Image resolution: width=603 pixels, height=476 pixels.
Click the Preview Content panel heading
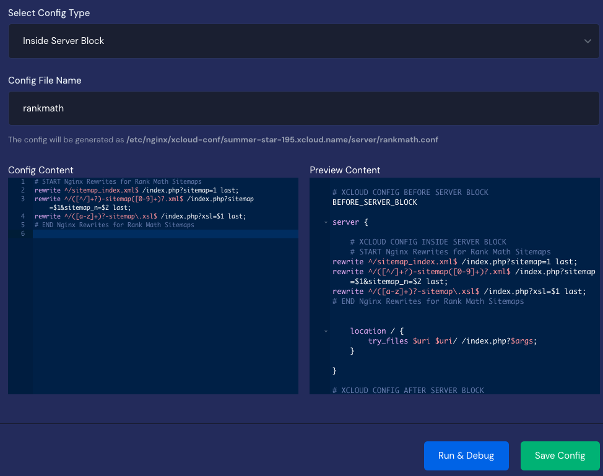[345, 170]
